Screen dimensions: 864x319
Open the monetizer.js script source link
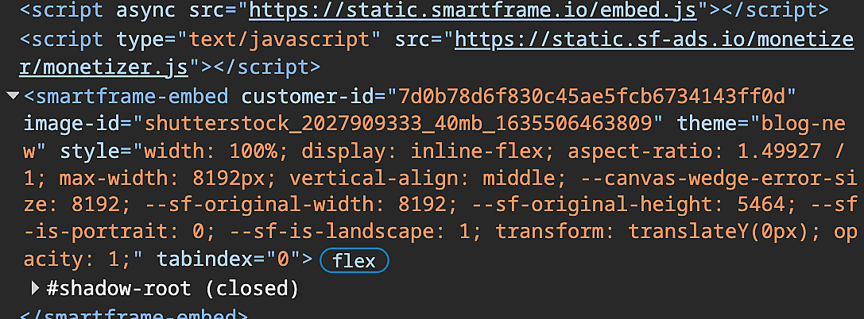653,40
